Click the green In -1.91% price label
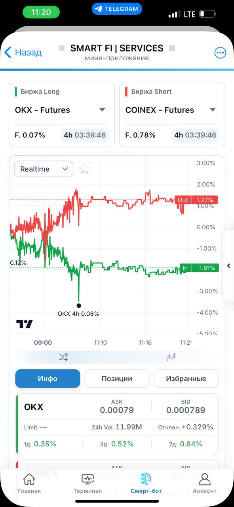 tap(199, 268)
